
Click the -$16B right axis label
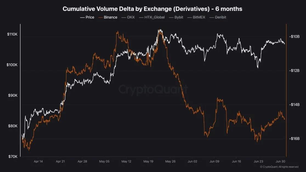point(294,139)
